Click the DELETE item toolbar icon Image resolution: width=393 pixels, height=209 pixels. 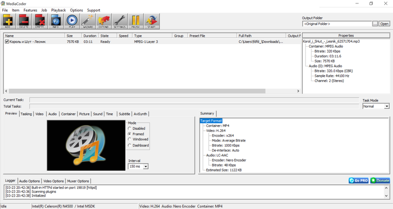click(24, 21)
